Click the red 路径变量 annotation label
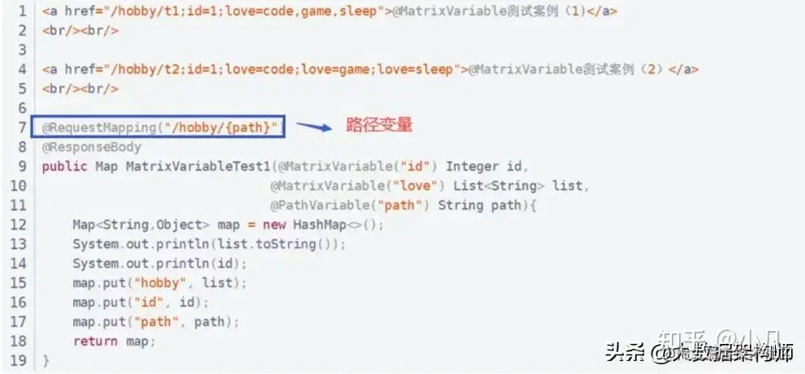The image size is (805, 374). coord(379,126)
